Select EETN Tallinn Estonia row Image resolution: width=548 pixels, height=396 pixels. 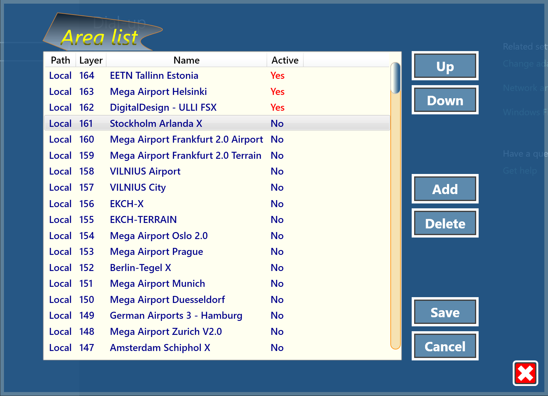(217, 75)
